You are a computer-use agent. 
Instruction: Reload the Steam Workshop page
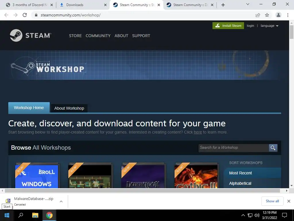[25, 15]
